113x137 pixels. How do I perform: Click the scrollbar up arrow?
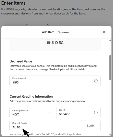click(x=110, y=40)
